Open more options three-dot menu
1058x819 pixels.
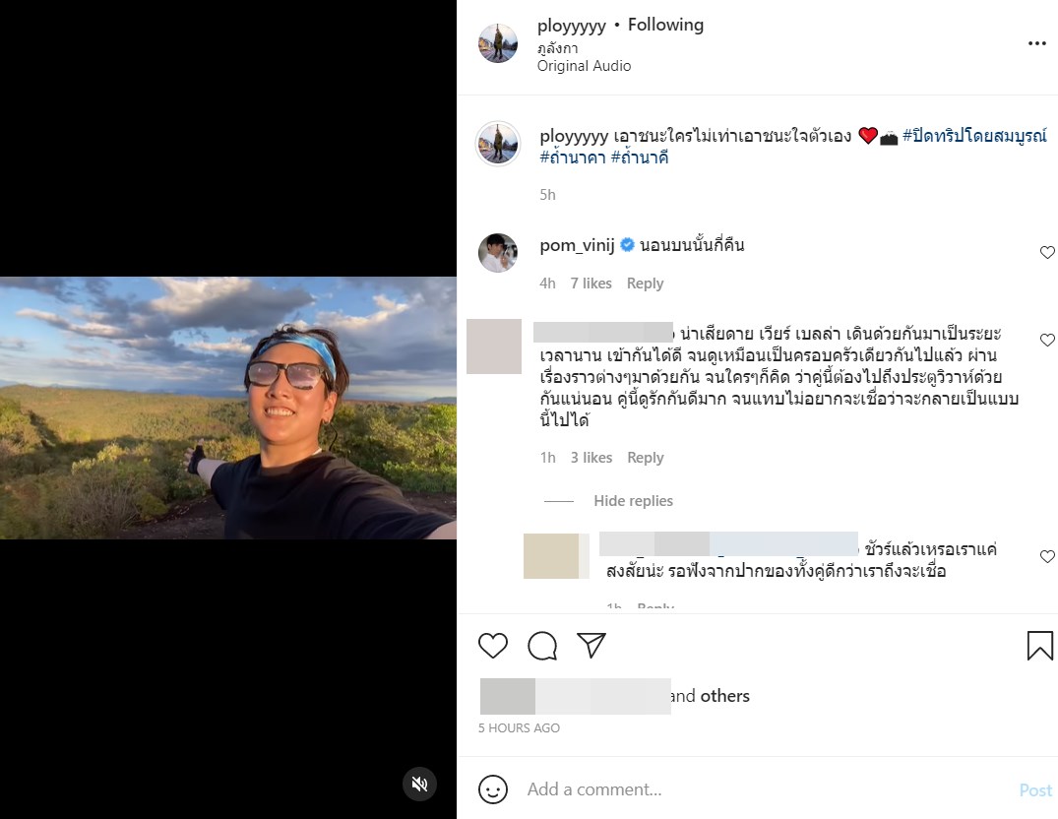coord(1036,43)
